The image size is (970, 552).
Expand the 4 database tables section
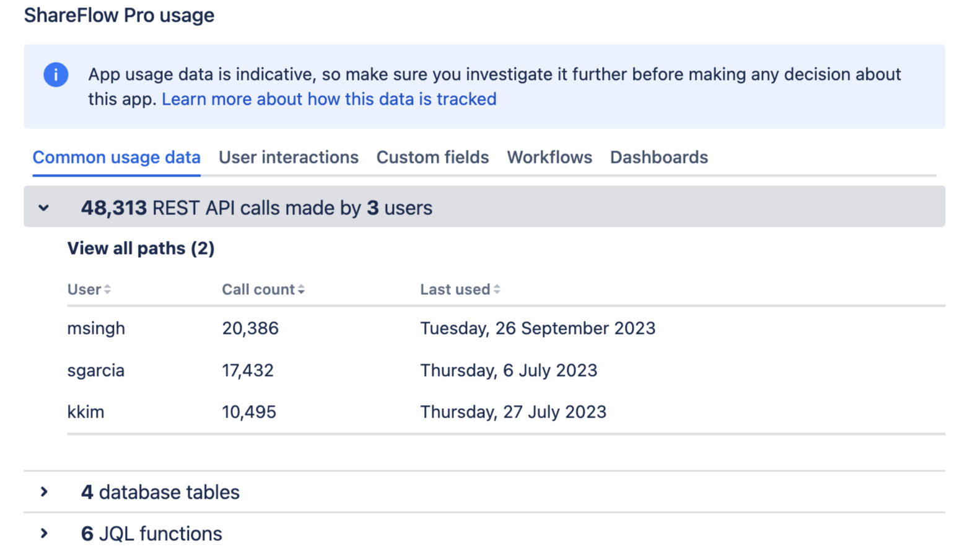(43, 492)
